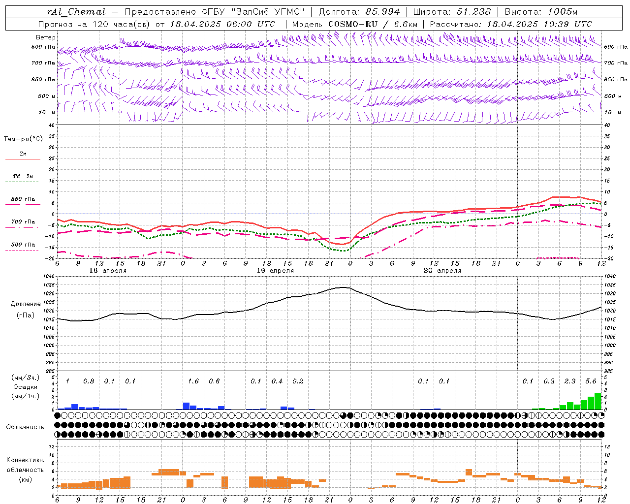The width and height of the screenshot is (630, 504).
Task: Click the 500 м wind level label on left
Action: [x=47, y=96]
